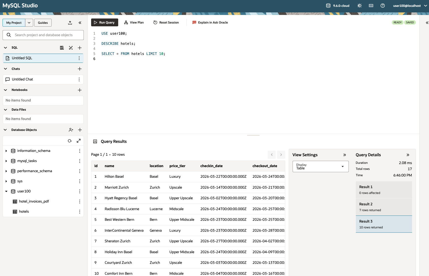Toggle the light/dark theme icon
429x276 pixels.
click(359, 6)
